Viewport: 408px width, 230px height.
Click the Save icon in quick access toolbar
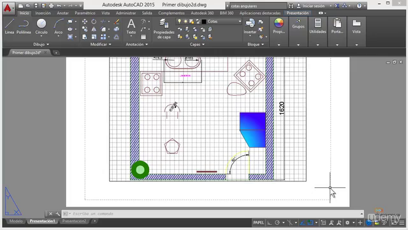[36, 6]
